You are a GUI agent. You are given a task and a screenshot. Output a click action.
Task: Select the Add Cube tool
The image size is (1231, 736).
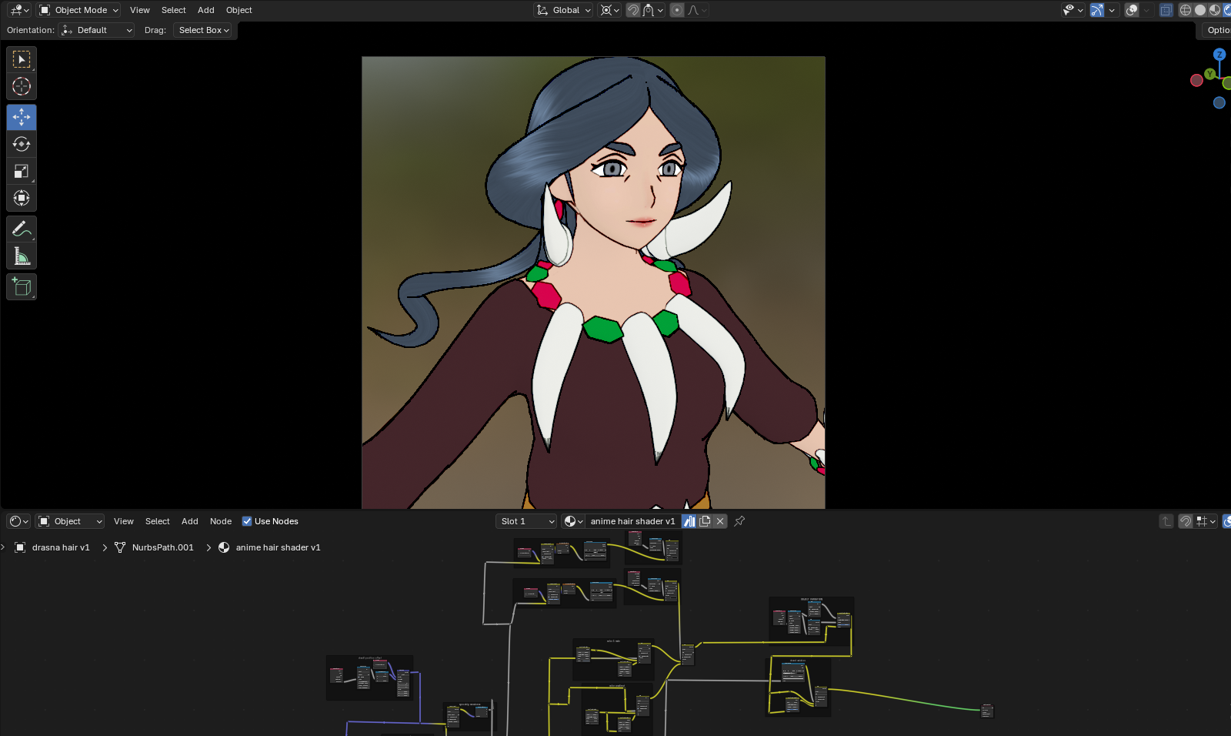pos(22,287)
